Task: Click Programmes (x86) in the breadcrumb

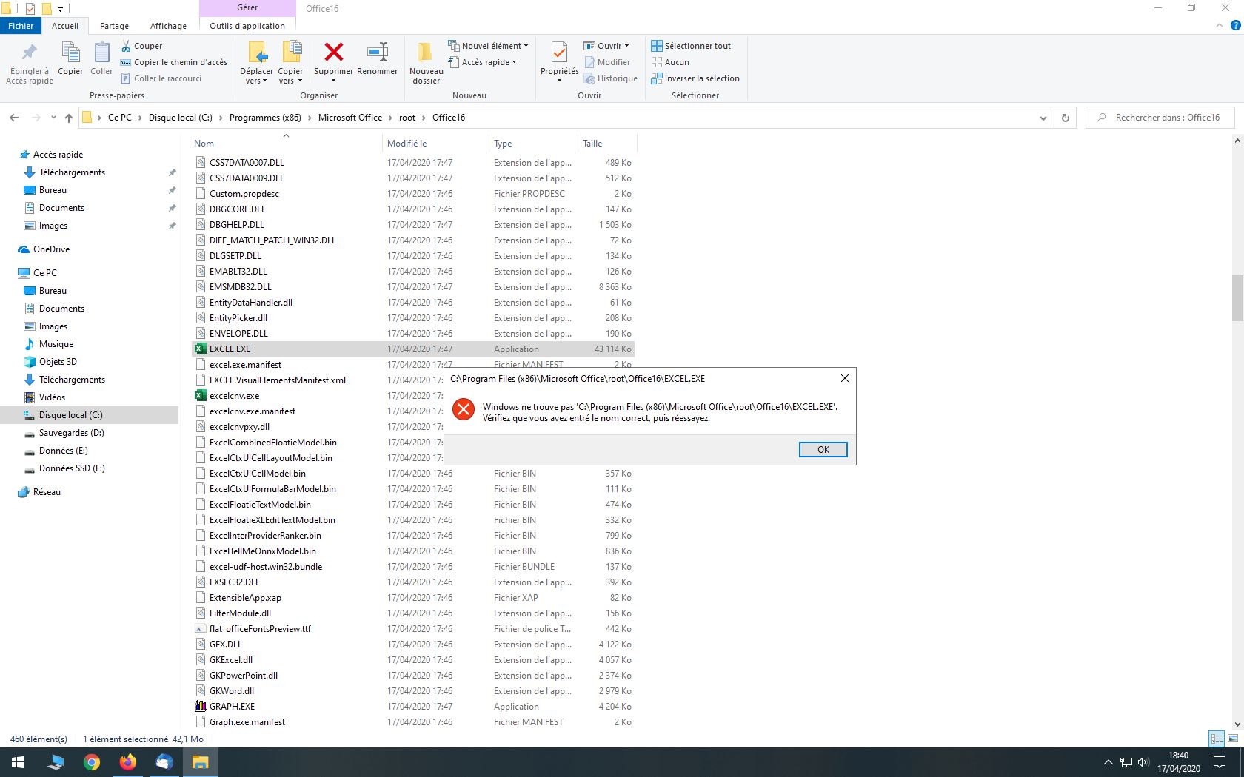Action: coord(265,118)
